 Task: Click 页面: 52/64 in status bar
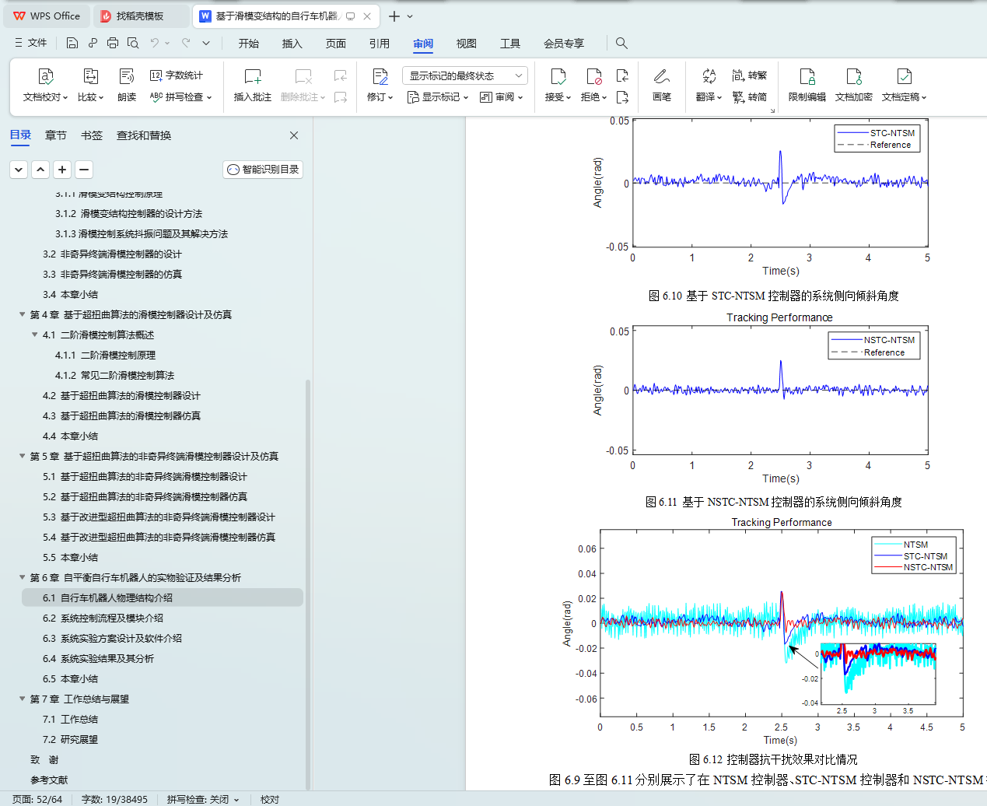tap(37, 799)
